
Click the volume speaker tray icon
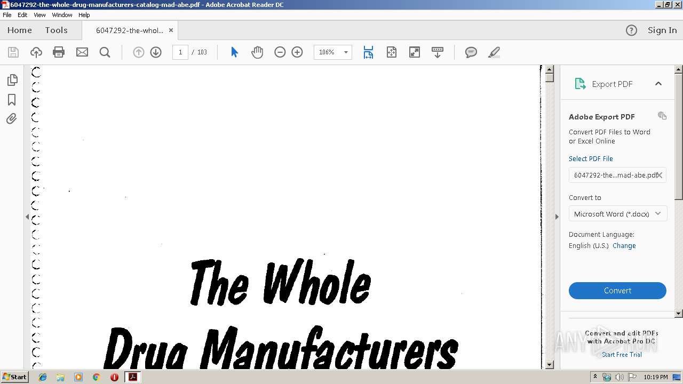pyautogui.click(x=620, y=377)
